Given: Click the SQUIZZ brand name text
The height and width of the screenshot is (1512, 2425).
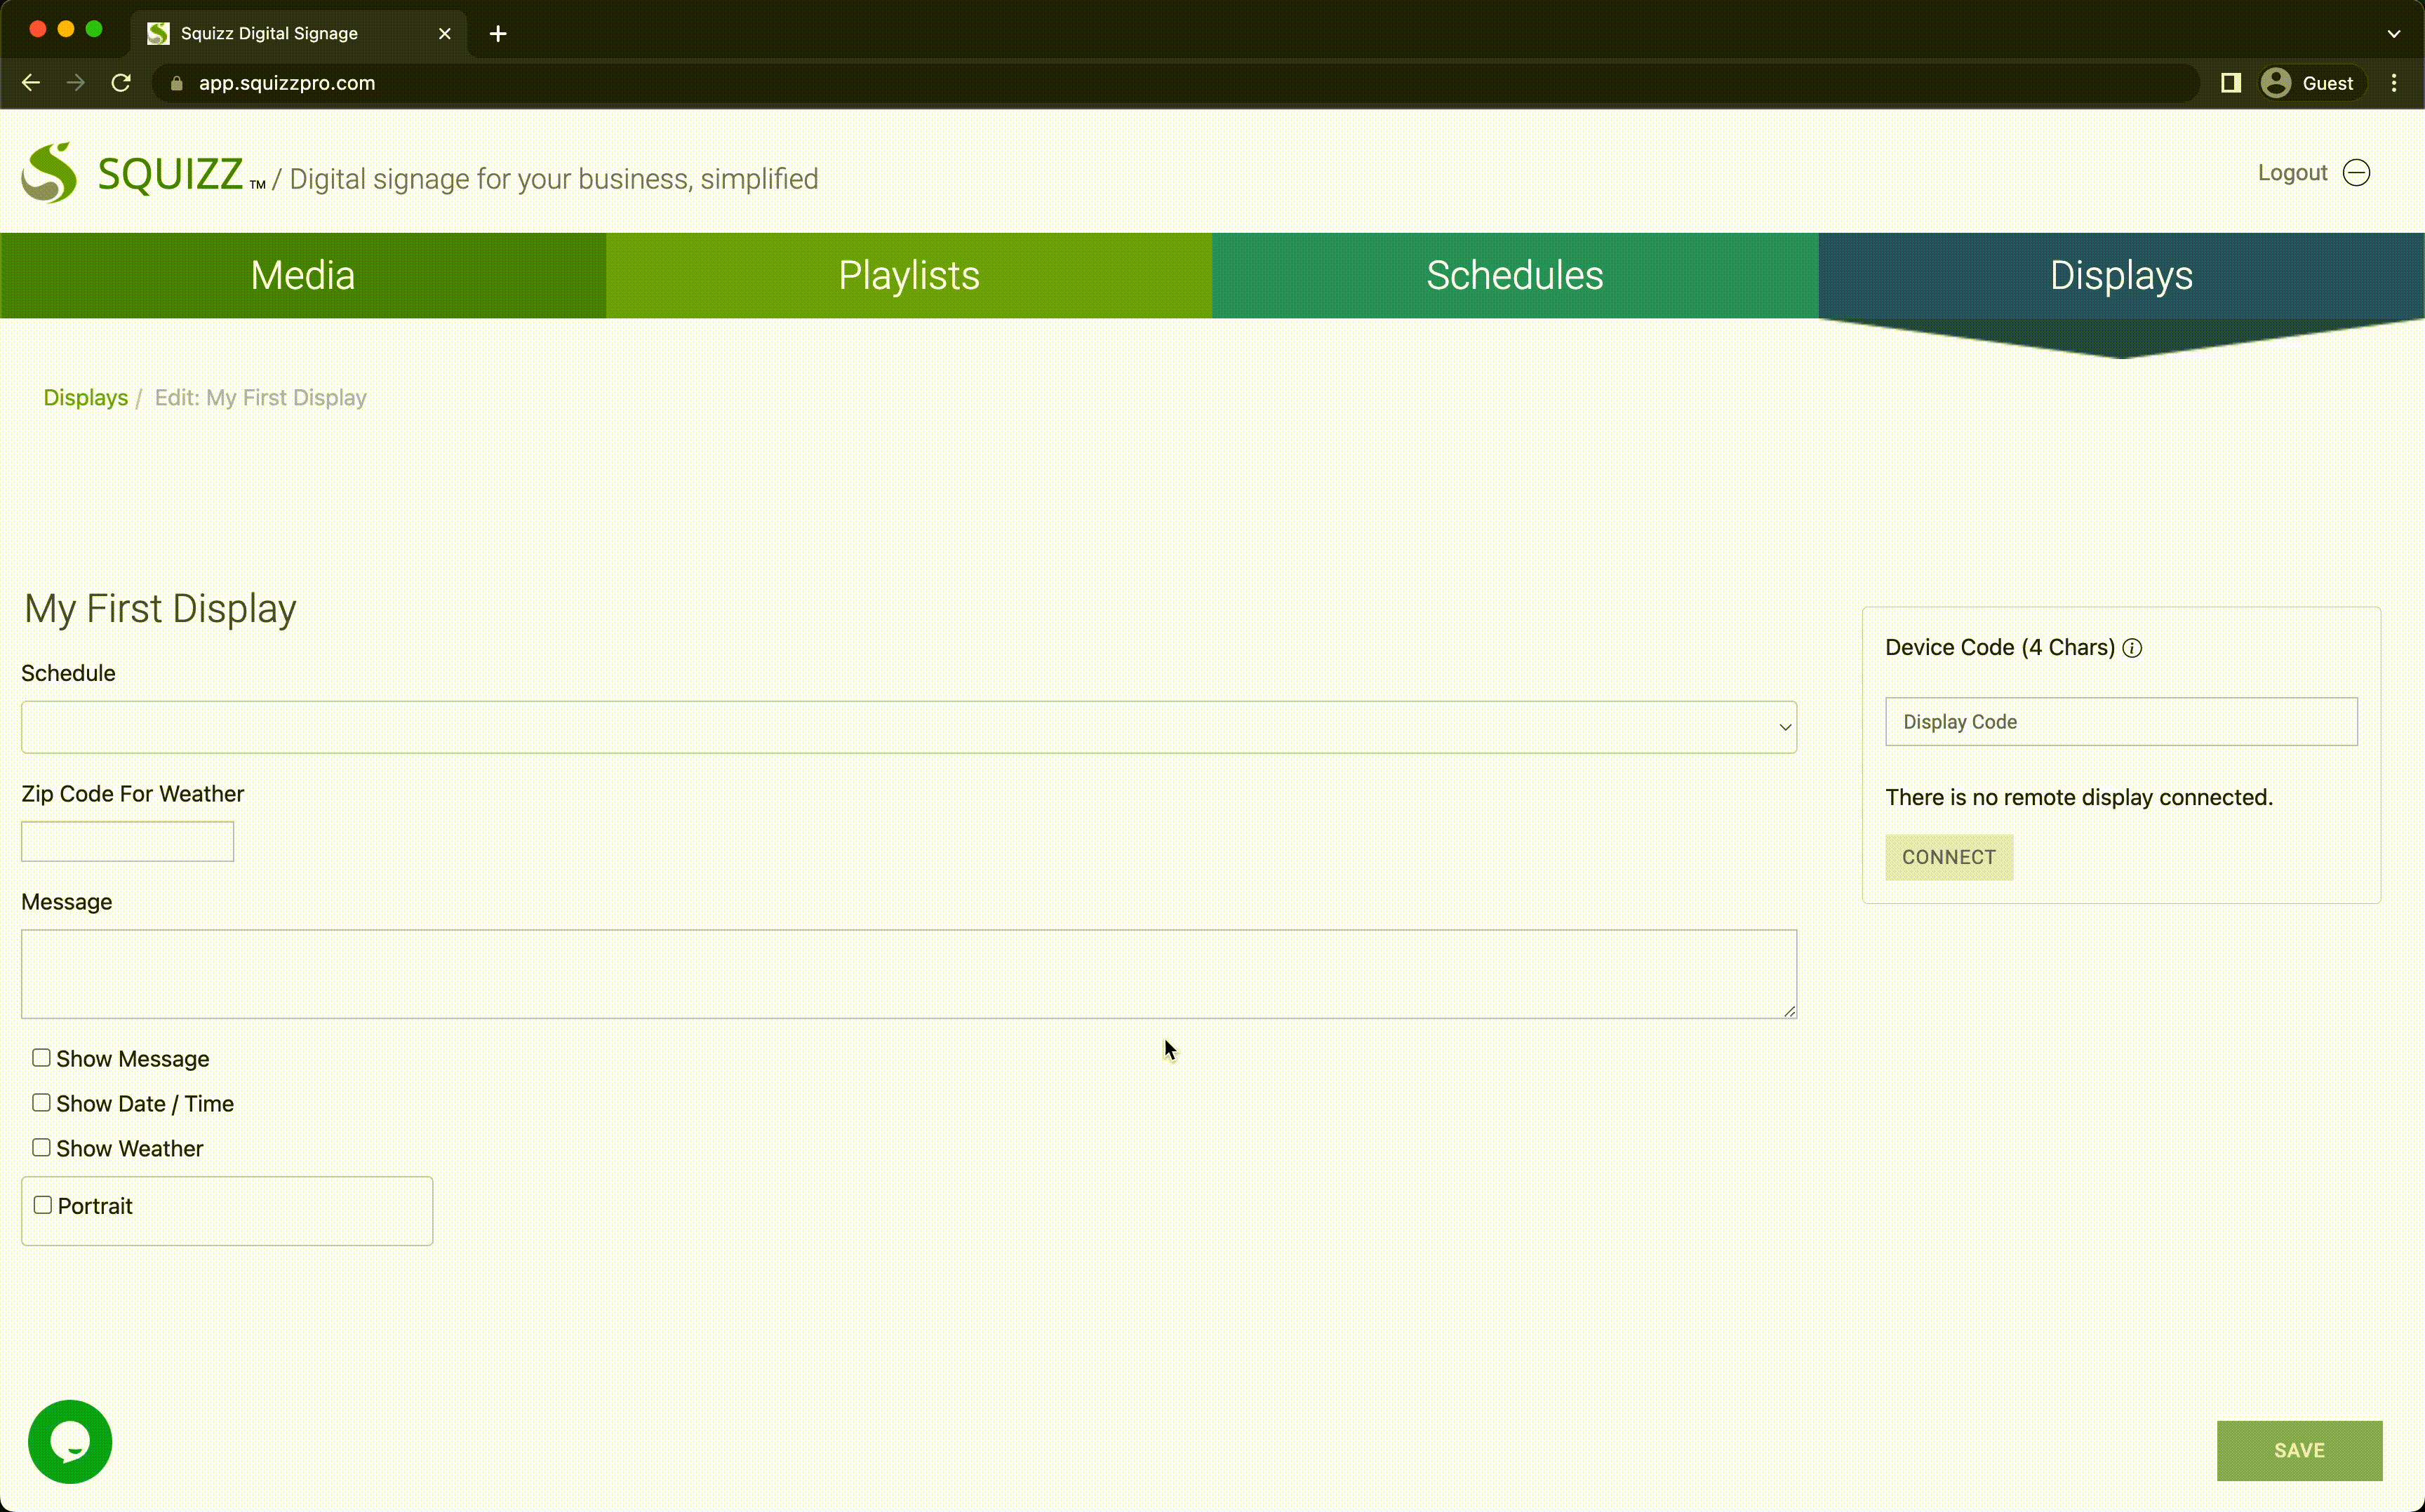Looking at the screenshot, I should [170, 174].
